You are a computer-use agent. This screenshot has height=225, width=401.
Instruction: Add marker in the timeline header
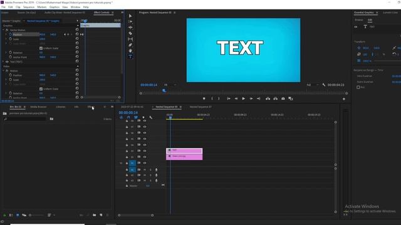coord(143,117)
